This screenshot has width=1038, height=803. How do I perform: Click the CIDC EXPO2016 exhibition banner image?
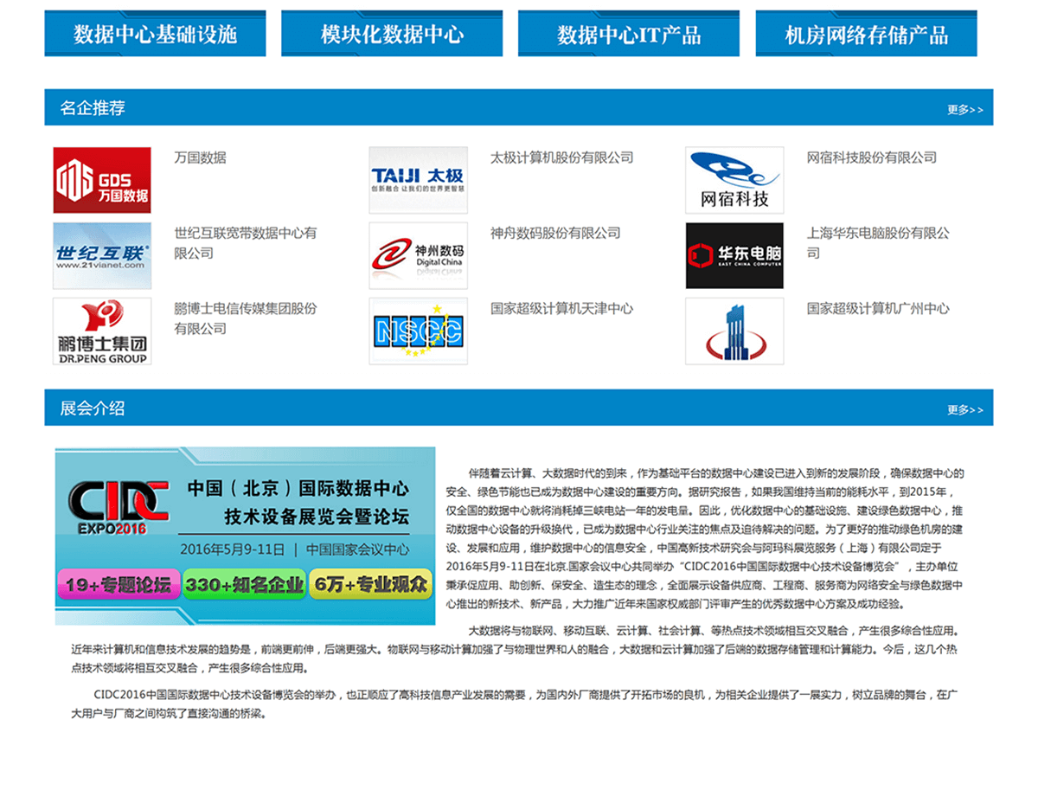pos(246,536)
